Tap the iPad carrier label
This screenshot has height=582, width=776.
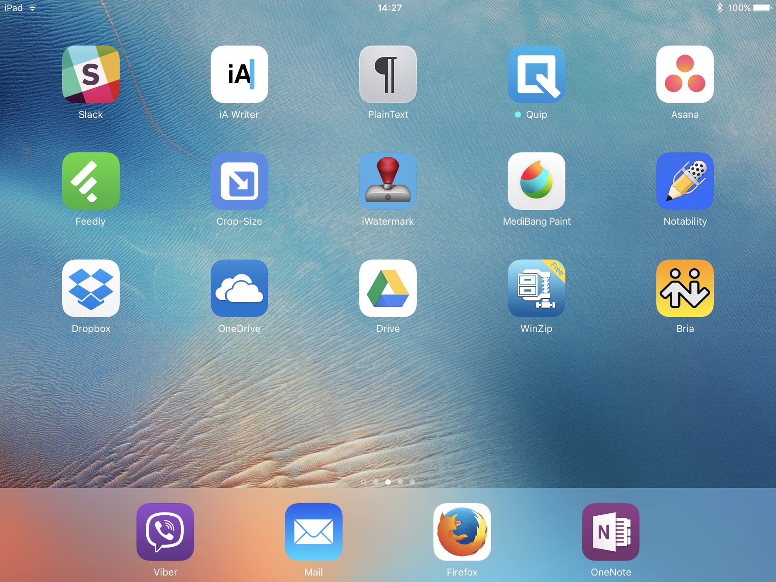(13, 8)
